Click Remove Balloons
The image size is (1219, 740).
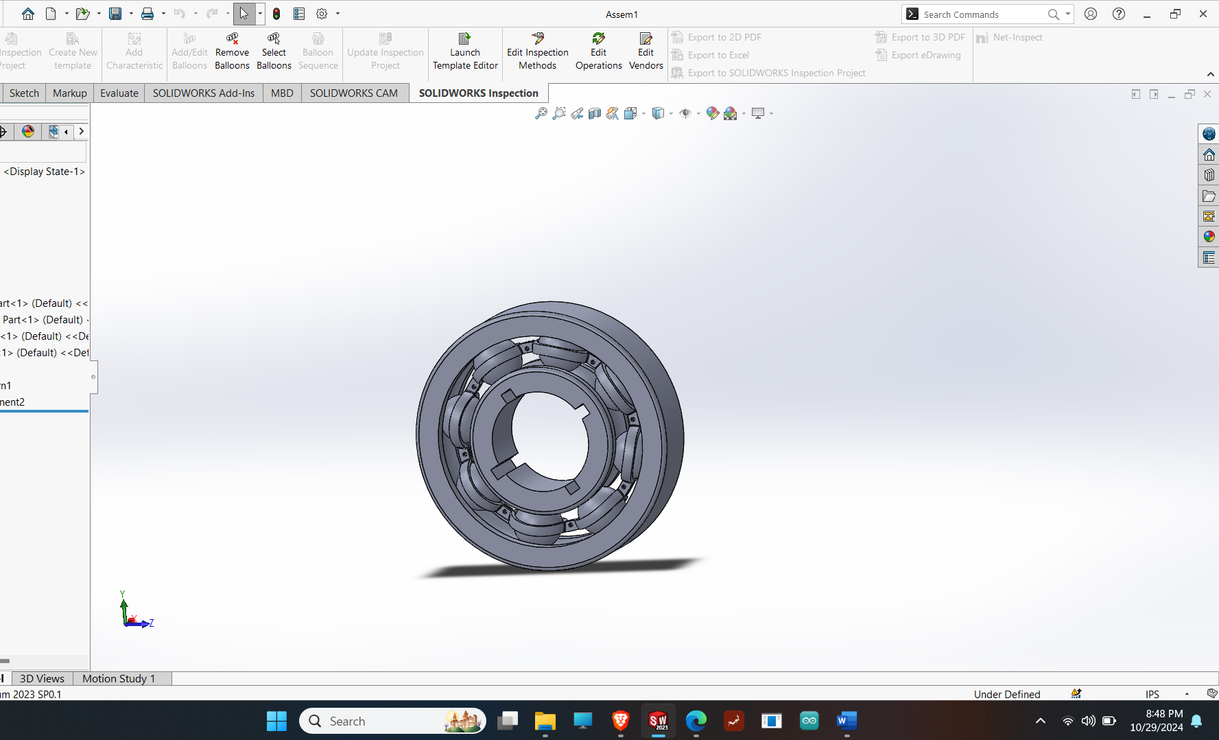click(x=232, y=51)
